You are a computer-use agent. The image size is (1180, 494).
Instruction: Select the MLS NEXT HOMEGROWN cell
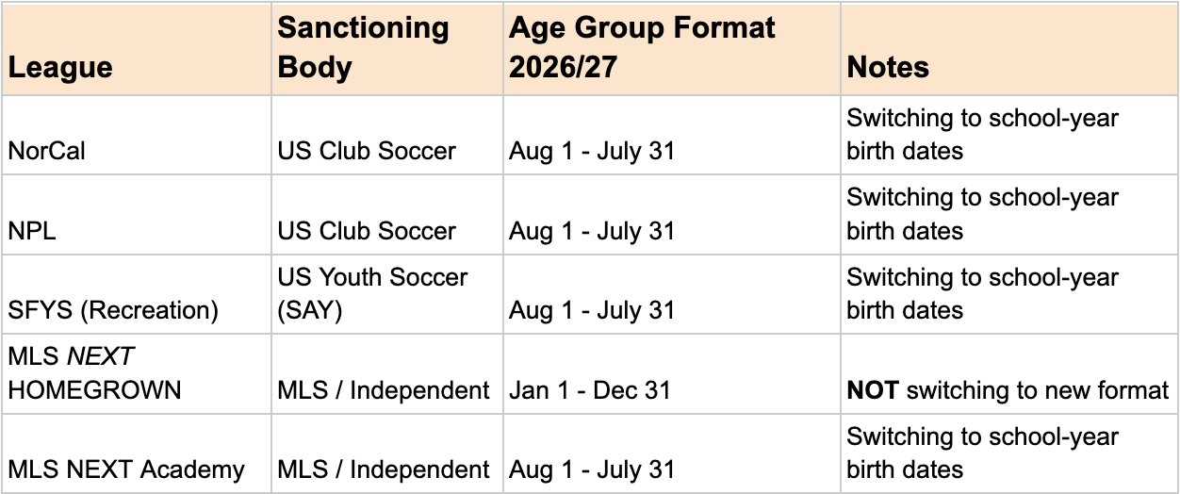click(137, 373)
